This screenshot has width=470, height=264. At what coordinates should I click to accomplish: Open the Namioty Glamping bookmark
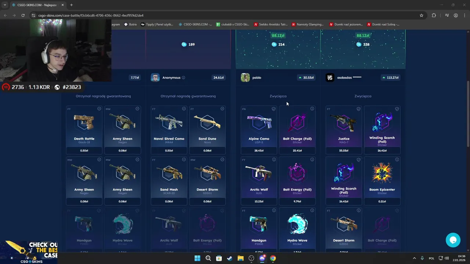click(x=308, y=25)
